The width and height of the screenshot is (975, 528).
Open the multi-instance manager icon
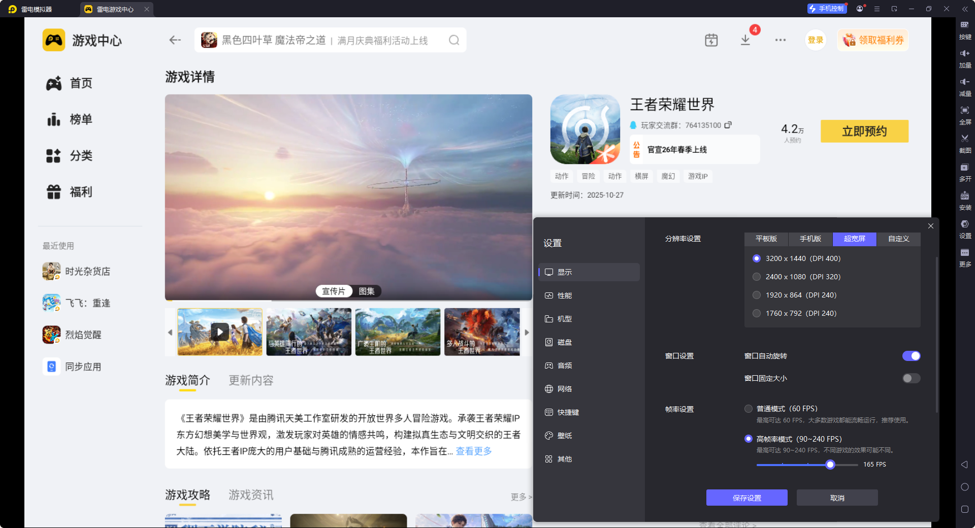click(x=964, y=173)
